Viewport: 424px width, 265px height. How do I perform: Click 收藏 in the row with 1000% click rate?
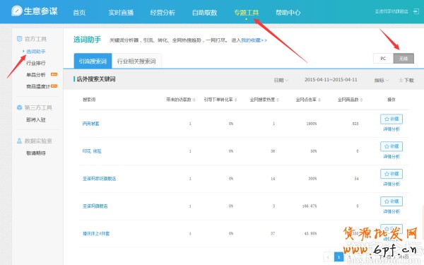[391, 119]
